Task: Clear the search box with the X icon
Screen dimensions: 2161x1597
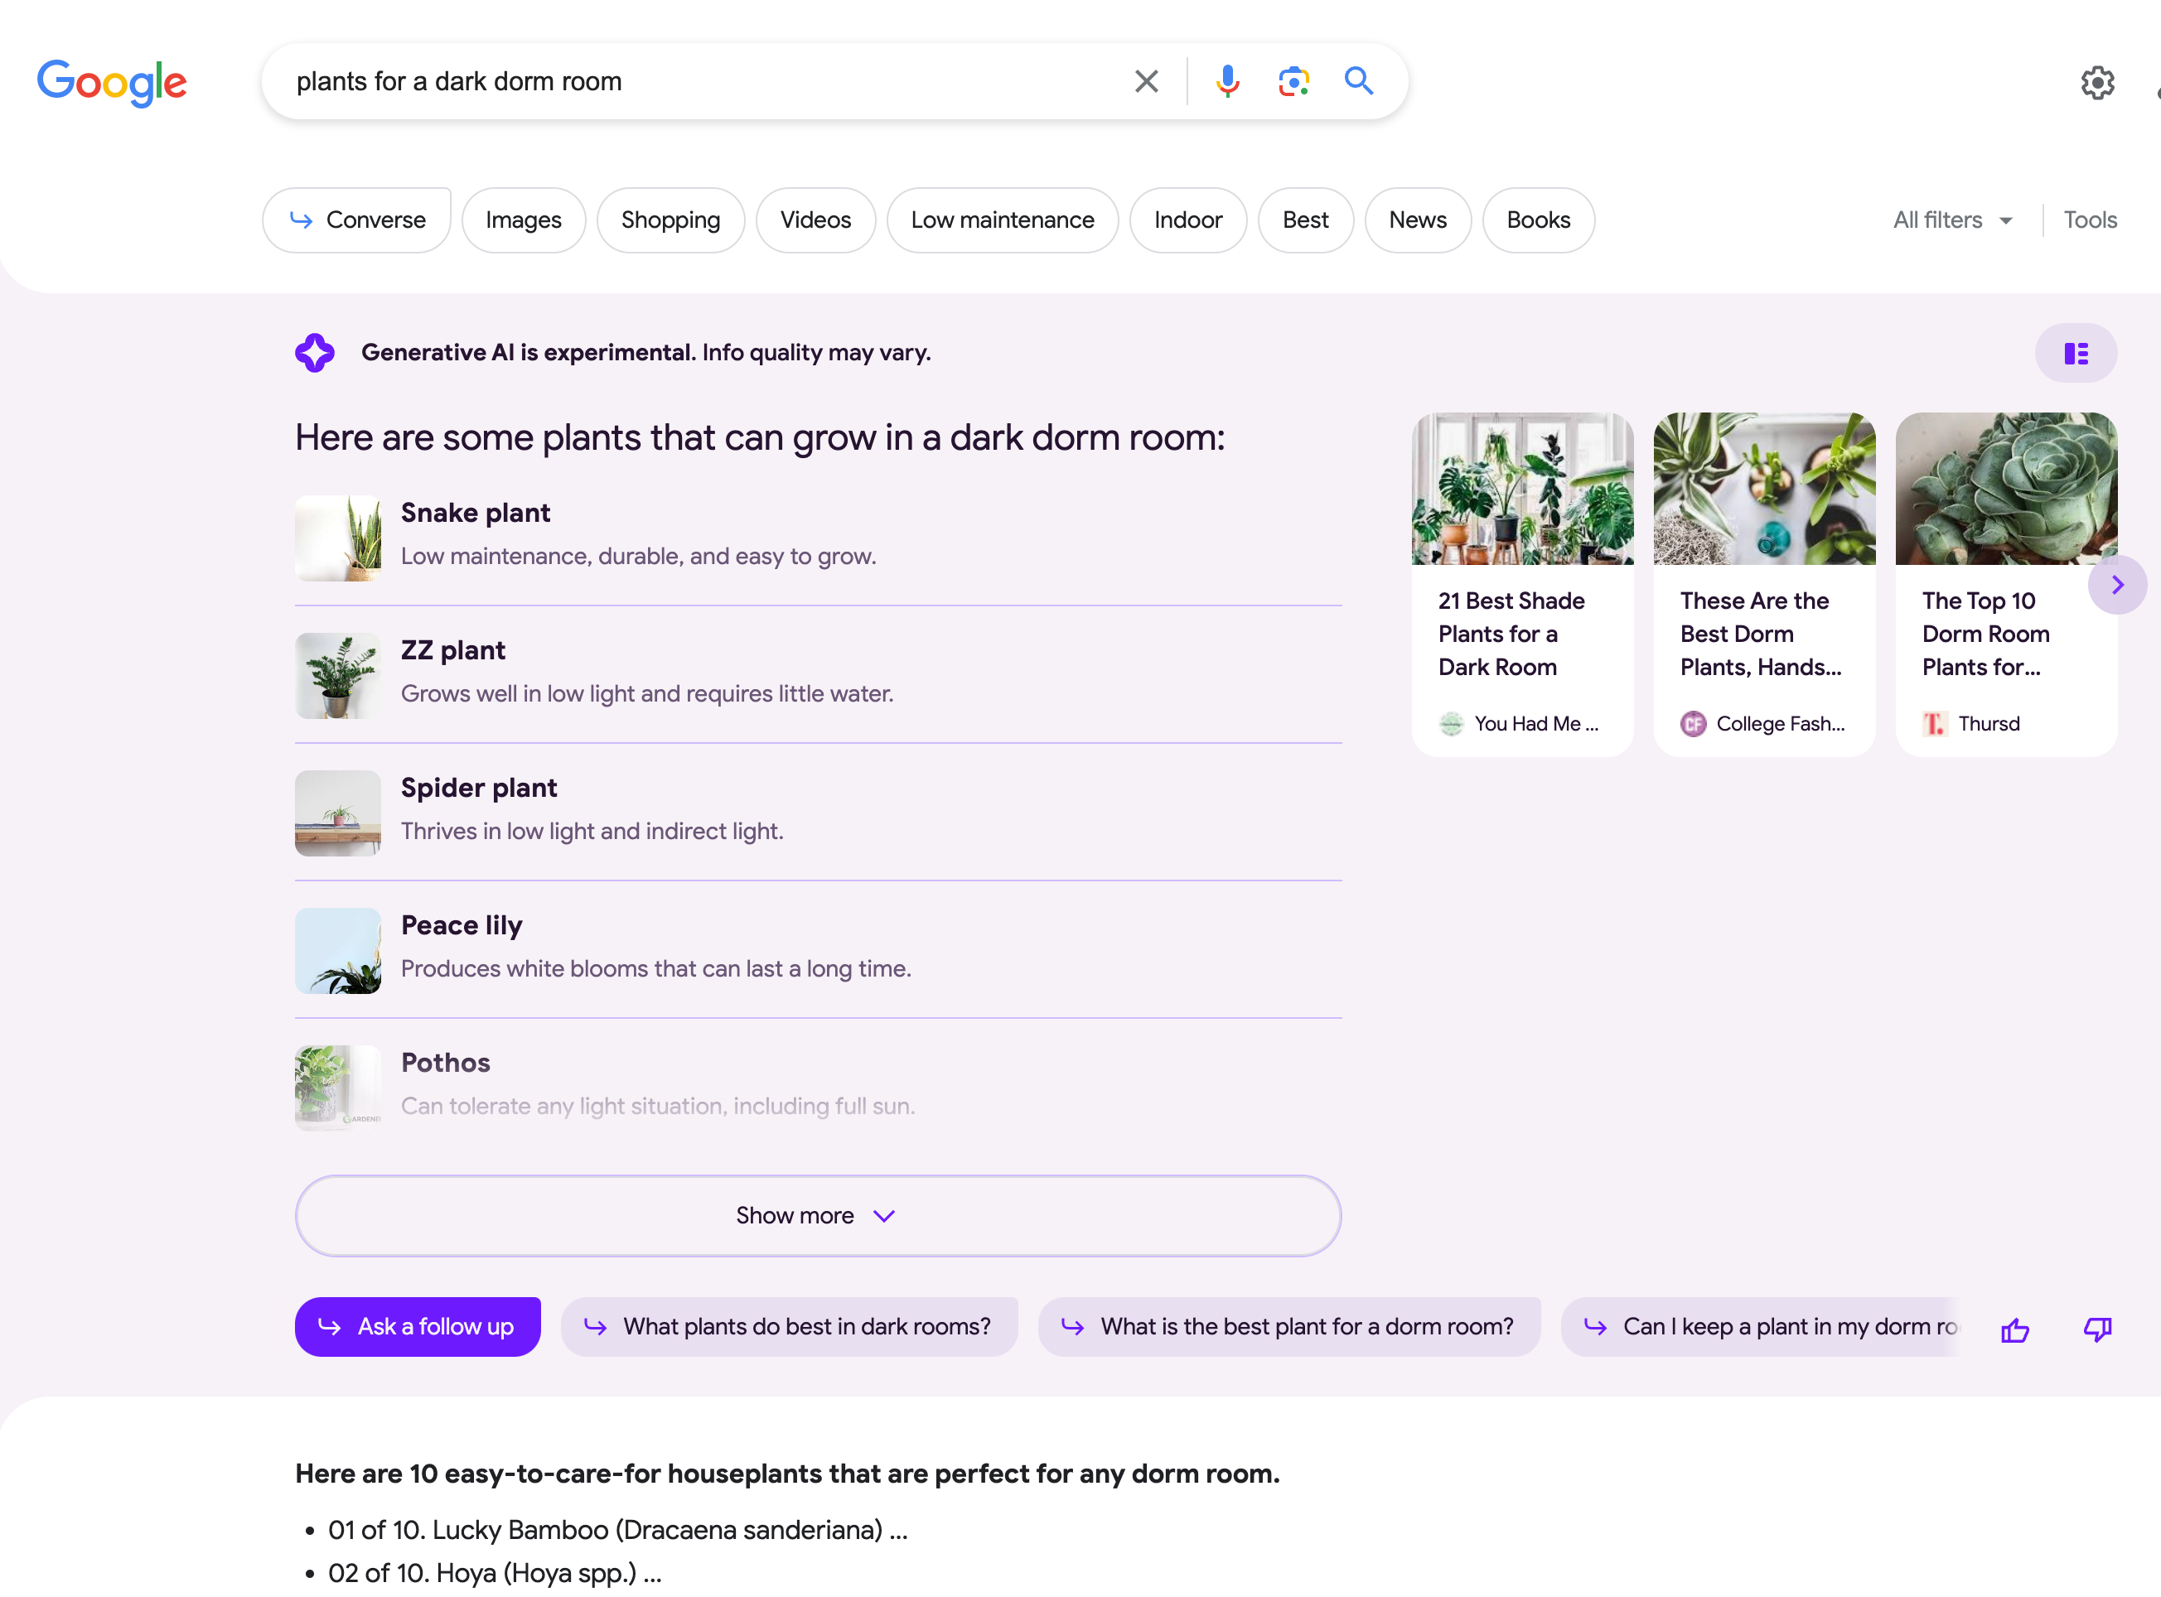Action: click(1146, 81)
